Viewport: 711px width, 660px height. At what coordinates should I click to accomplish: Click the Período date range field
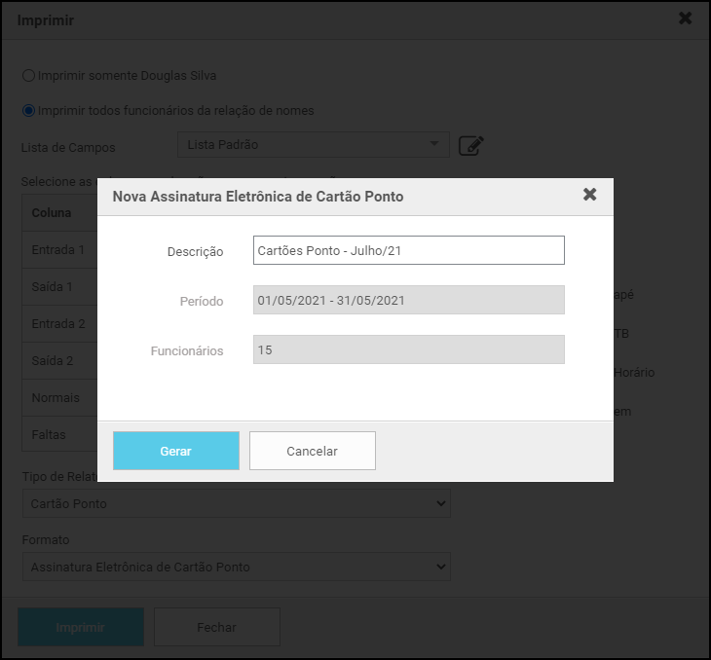pos(408,300)
